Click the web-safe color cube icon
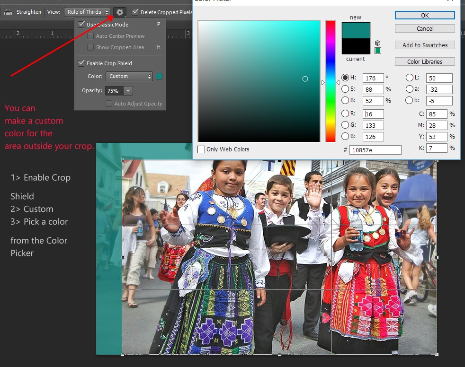465x367 pixels. click(377, 43)
